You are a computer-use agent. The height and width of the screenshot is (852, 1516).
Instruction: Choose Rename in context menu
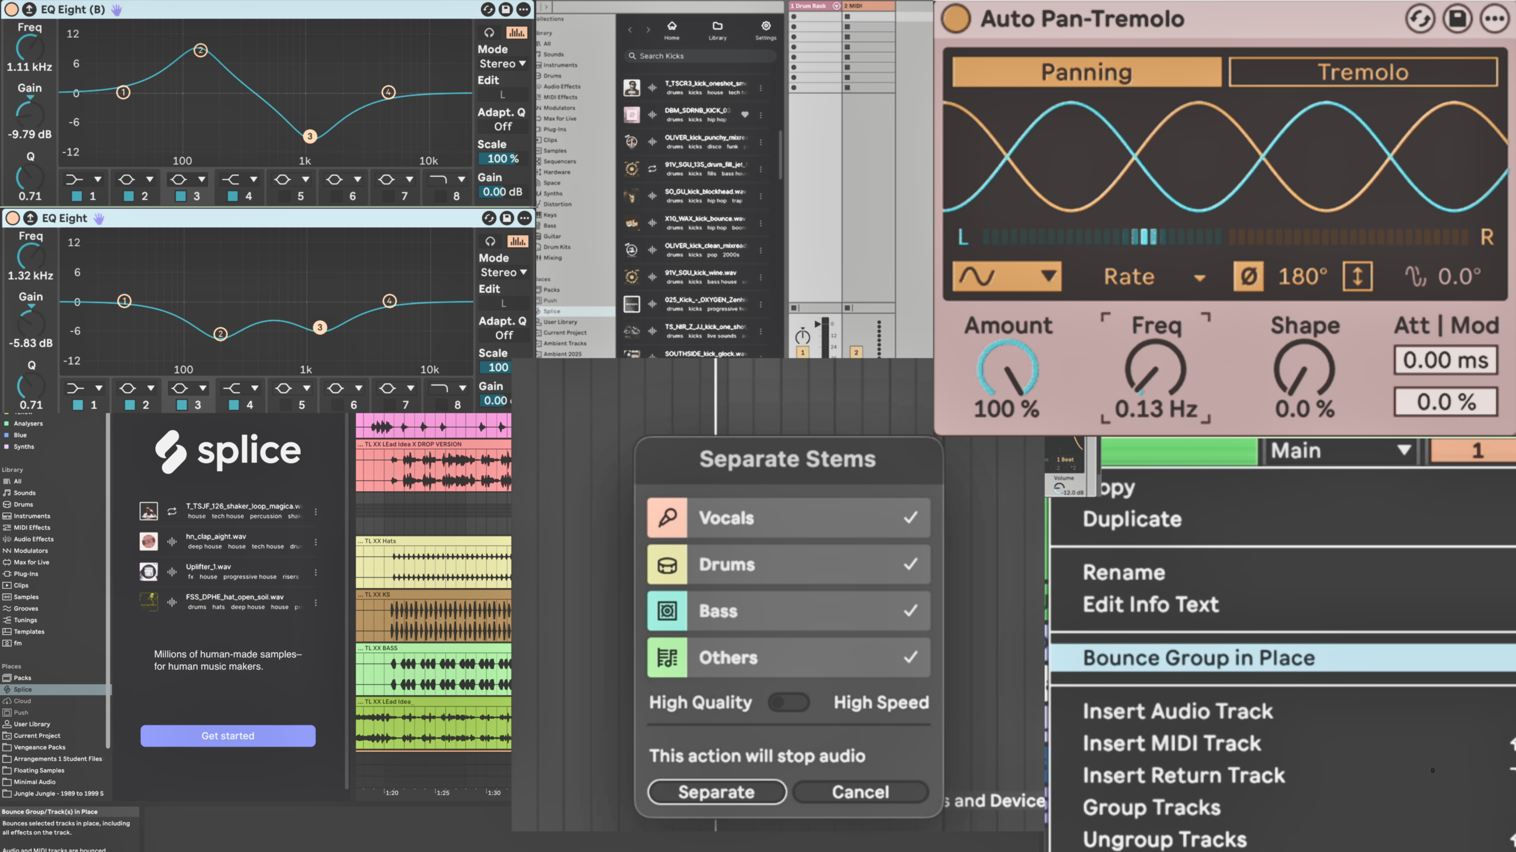[1124, 572]
